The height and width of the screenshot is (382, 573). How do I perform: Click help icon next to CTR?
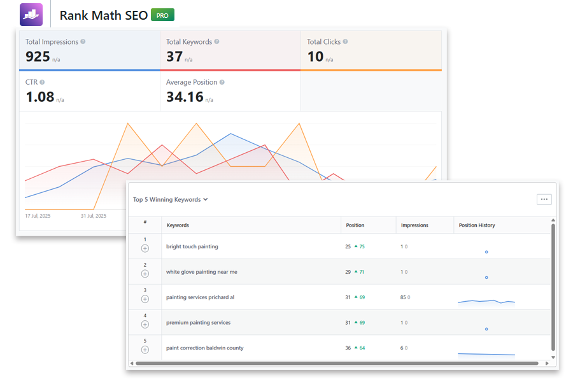click(42, 82)
